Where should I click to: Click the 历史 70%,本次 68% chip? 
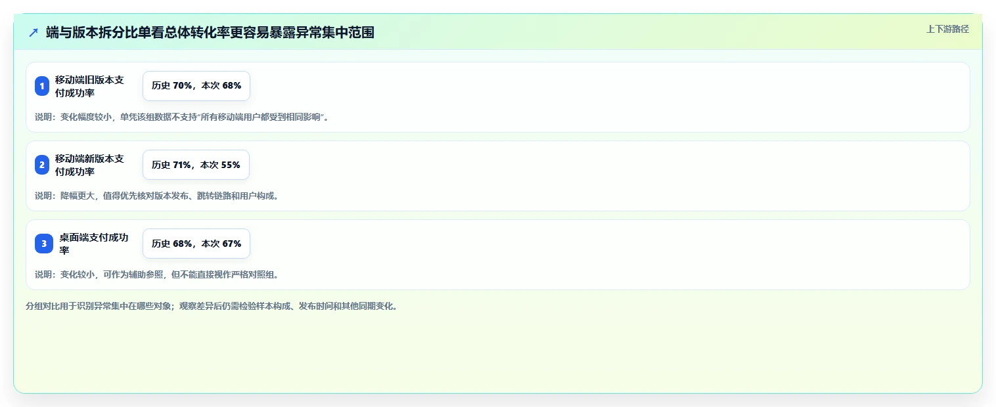coord(196,86)
